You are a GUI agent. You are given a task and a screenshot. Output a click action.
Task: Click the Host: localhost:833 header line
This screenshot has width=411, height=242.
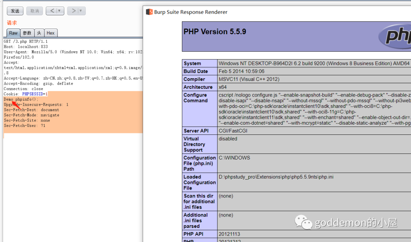pos(26,47)
